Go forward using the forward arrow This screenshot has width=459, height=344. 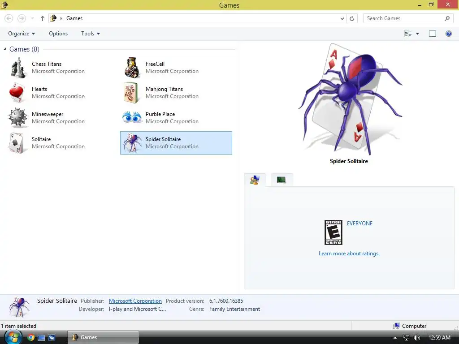click(22, 18)
